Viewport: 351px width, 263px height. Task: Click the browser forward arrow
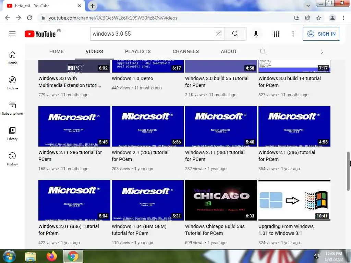coord(19,18)
